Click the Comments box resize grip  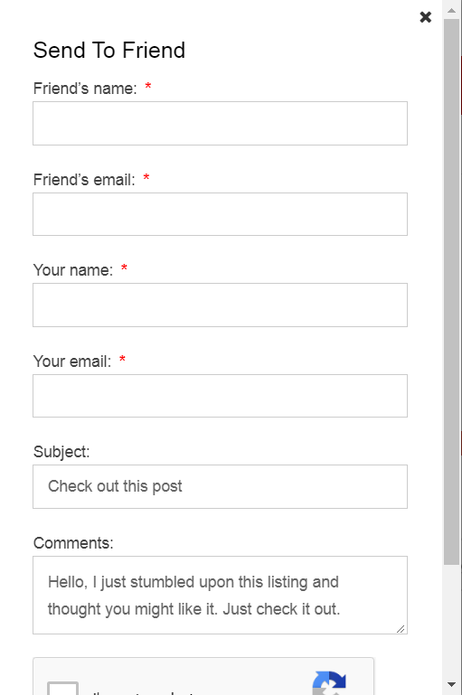[401, 628]
